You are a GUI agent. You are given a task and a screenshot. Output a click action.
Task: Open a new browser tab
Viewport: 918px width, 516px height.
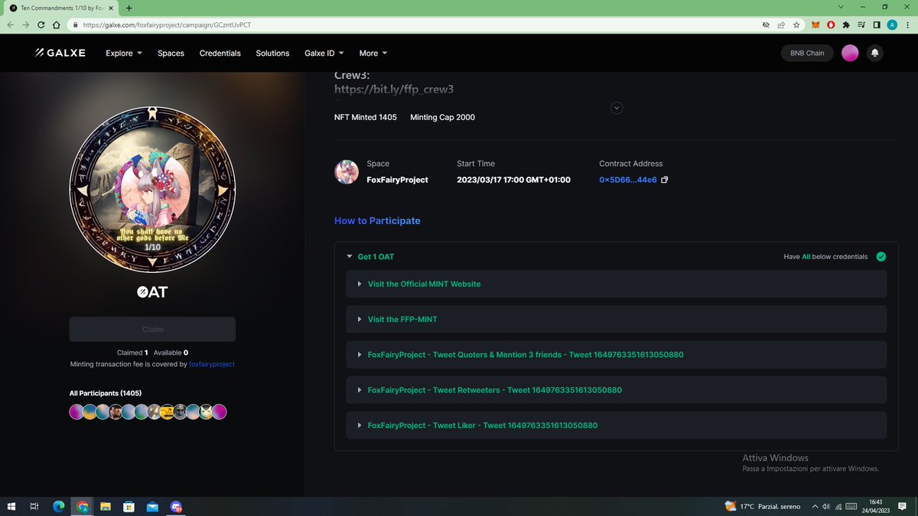(x=129, y=8)
